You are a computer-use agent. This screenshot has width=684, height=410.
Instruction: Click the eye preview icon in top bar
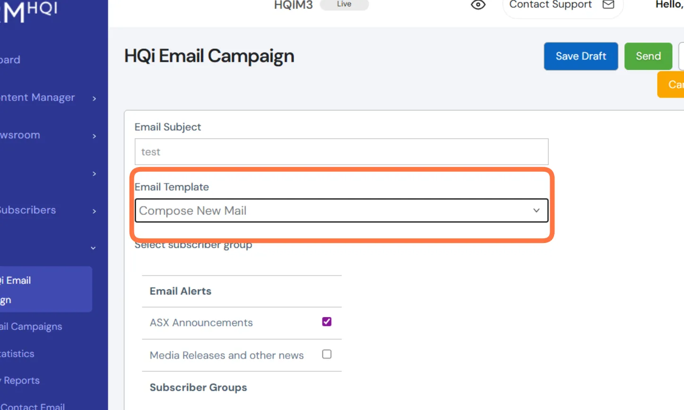(x=478, y=5)
